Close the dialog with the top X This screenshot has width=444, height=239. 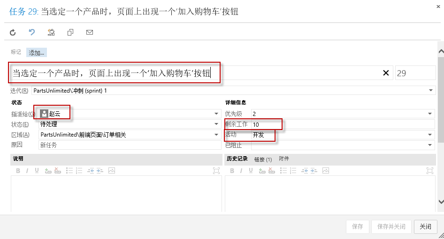[438, 6]
